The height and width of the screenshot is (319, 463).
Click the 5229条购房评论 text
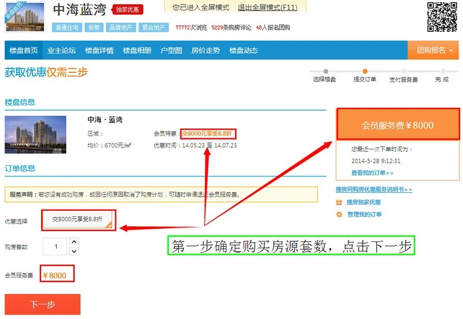tap(231, 27)
